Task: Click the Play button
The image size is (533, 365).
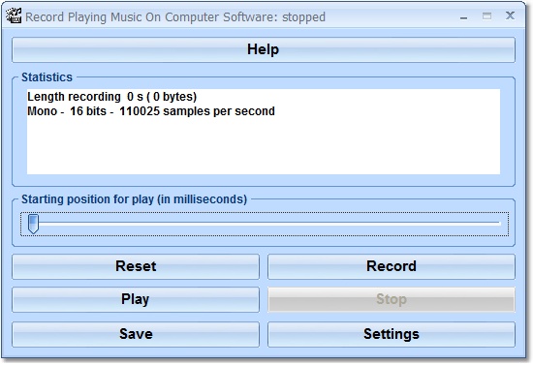Action: coord(136,299)
